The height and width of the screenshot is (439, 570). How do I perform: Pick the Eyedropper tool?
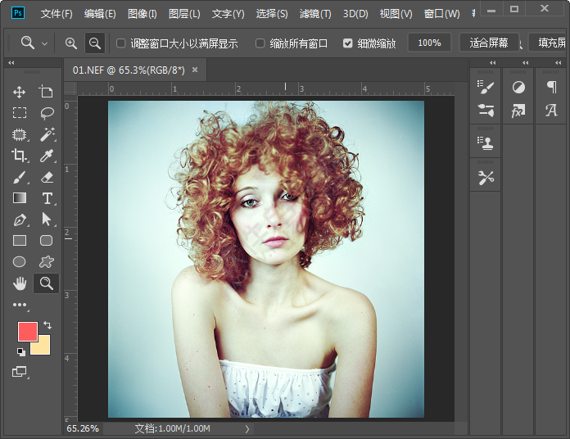(x=47, y=156)
